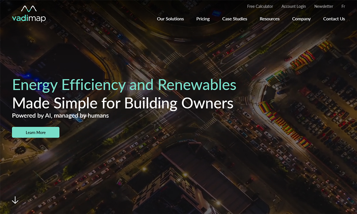The width and height of the screenshot is (357, 214).
Task: Open the Free Calculator link
Action: pyautogui.click(x=260, y=6)
